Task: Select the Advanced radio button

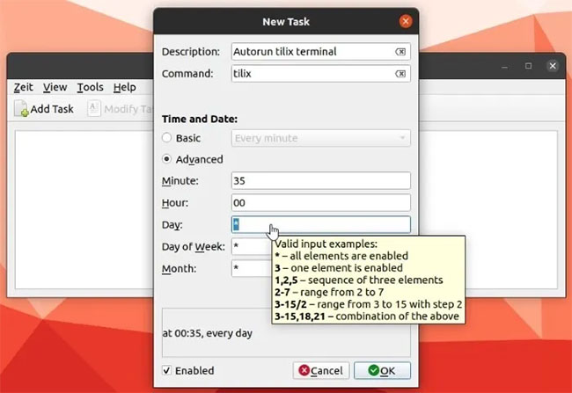Action: (166, 159)
